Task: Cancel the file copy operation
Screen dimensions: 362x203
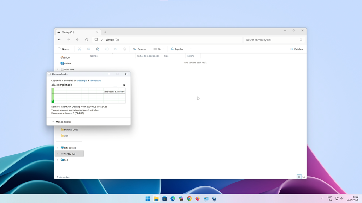Action: 124,85
